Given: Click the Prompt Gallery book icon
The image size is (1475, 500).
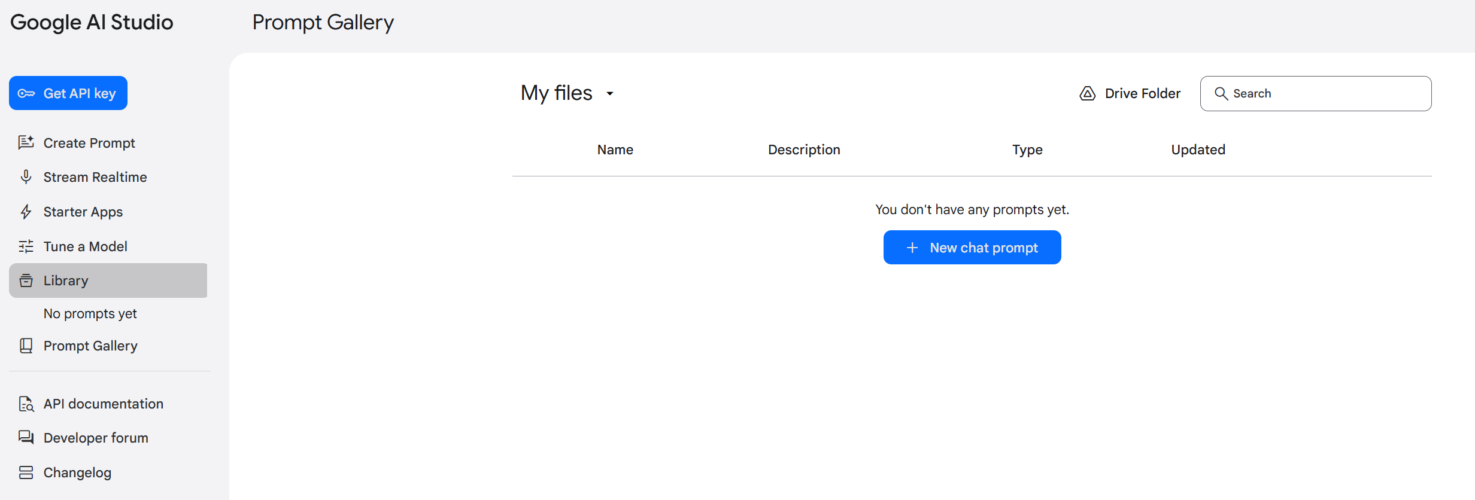Looking at the screenshot, I should pos(26,346).
